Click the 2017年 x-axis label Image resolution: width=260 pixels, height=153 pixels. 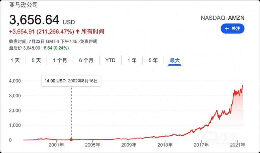point(201,145)
